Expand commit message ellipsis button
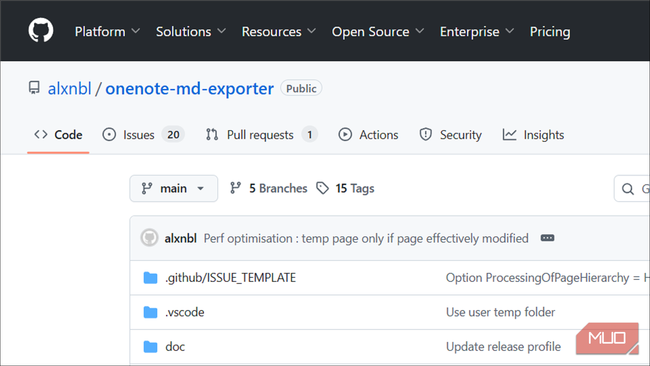 (x=547, y=238)
